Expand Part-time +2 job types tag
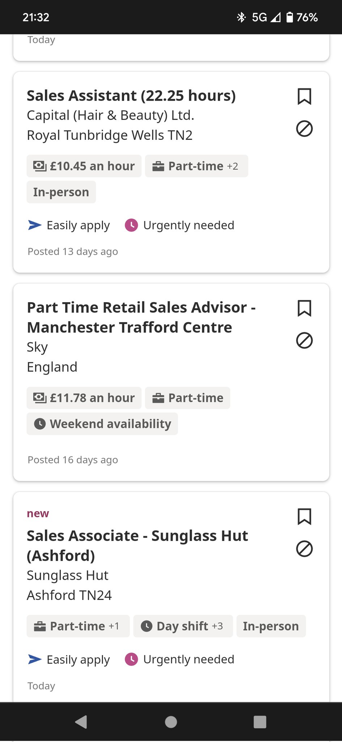Viewport: 342px width, 742px height. pos(197,166)
